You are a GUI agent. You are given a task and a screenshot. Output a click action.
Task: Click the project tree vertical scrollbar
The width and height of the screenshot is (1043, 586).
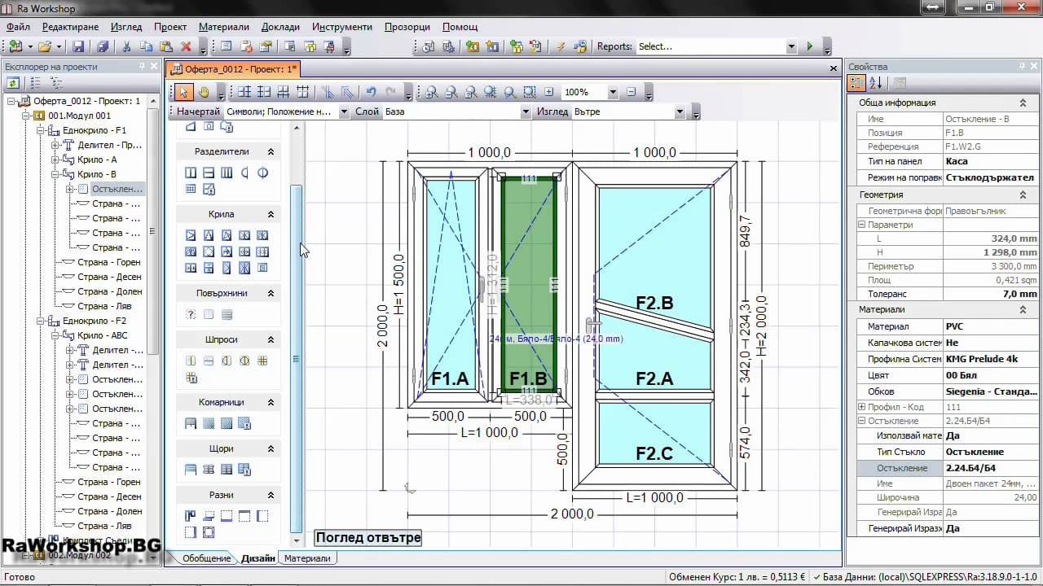(x=152, y=230)
